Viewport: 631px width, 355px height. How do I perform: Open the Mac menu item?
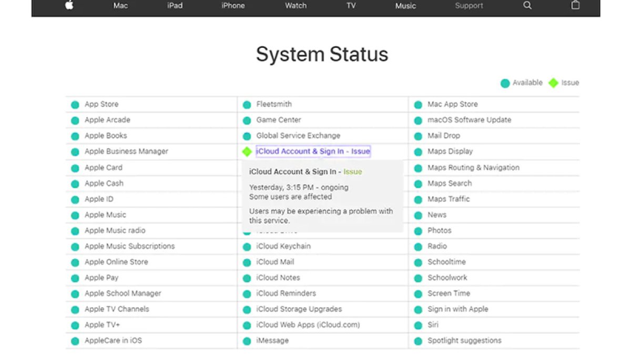120,6
